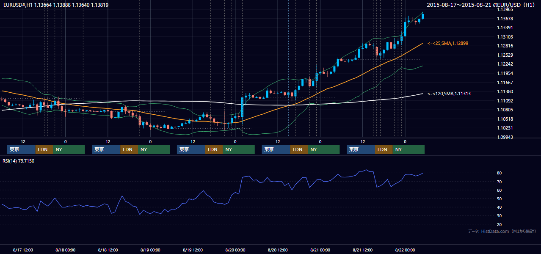The image size is (541, 254).
Task: Select the NY session box for 8/18
Action: [154, 149]
